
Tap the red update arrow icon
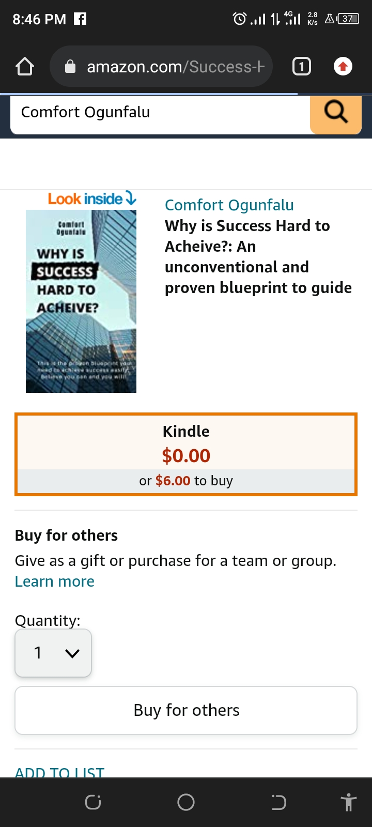pos(343,67)
